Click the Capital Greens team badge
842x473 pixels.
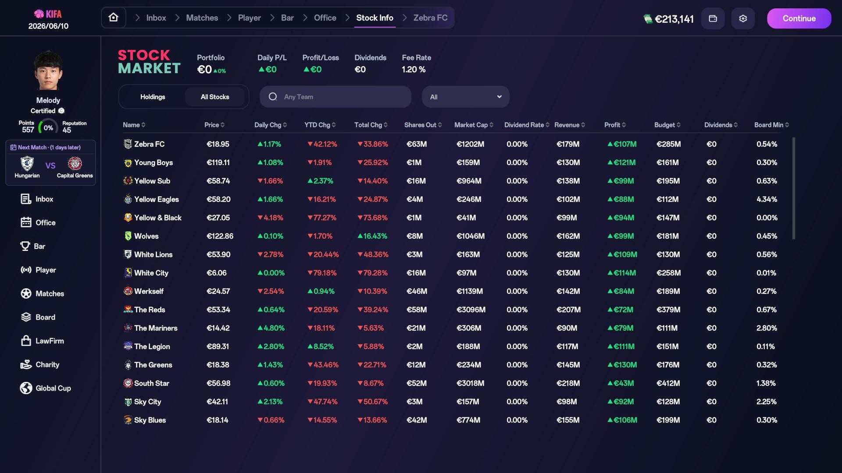point(75,163)
